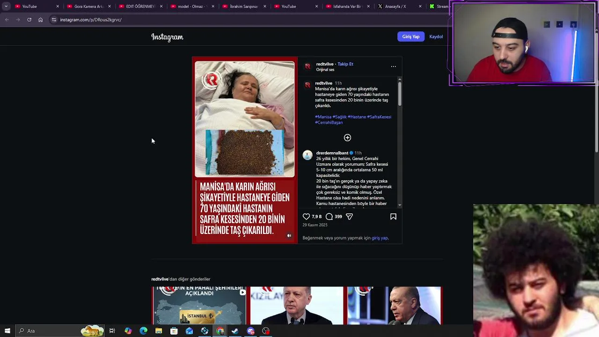Click drerdemnalbant's profile avatar
The width and height of the screenshot is (599, 337).
pos(307,155)
